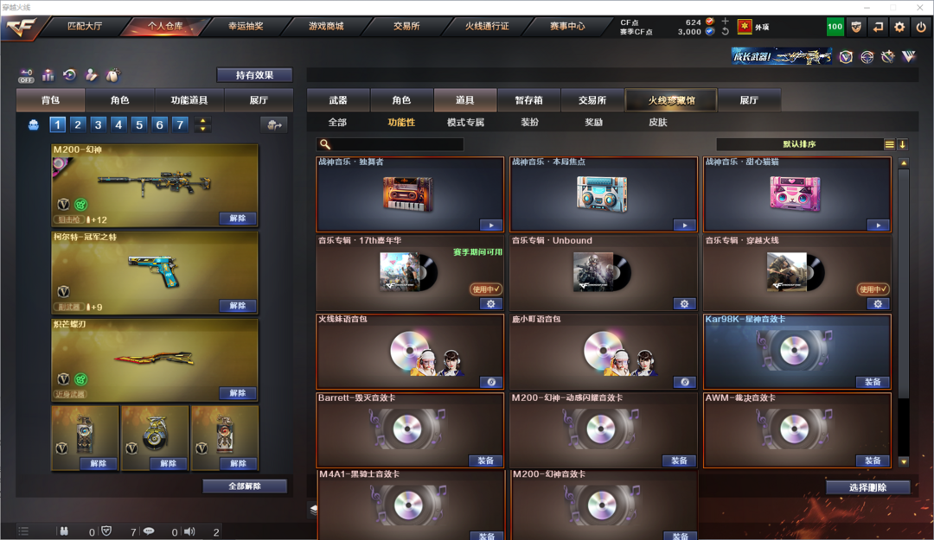Refresh the CF points balance

tap(725, 32)
